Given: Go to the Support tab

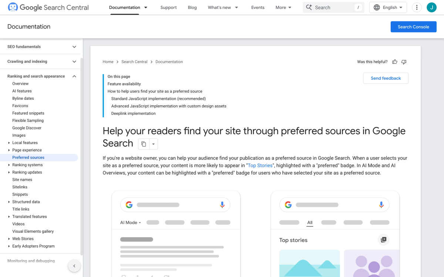Looking at the screenshot, I should 168,7.
